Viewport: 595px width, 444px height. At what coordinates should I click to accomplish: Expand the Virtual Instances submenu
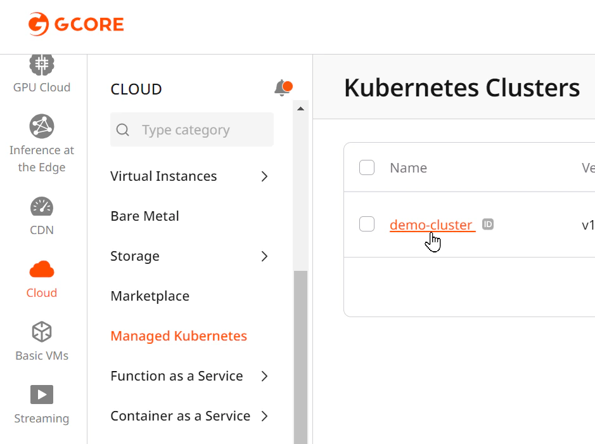pos(264,176)
